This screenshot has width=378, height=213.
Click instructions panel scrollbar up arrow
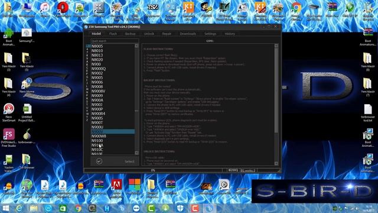pyautogui.click(x=276, y=46)
